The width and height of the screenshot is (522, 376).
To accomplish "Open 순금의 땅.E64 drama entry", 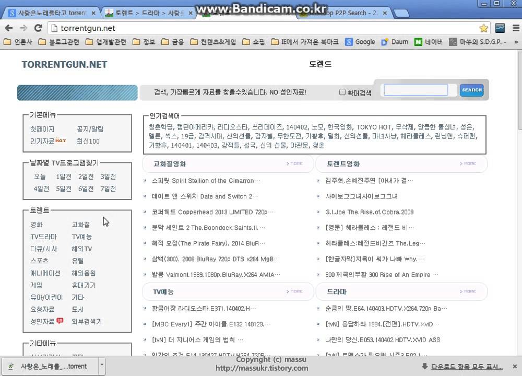I will [x=386, y=309].
